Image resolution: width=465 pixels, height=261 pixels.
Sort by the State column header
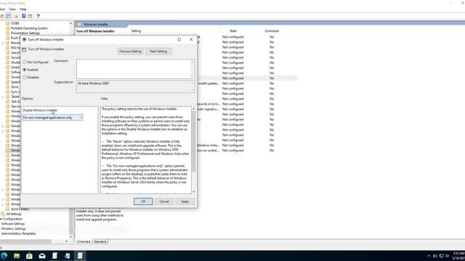click(233, 30)
